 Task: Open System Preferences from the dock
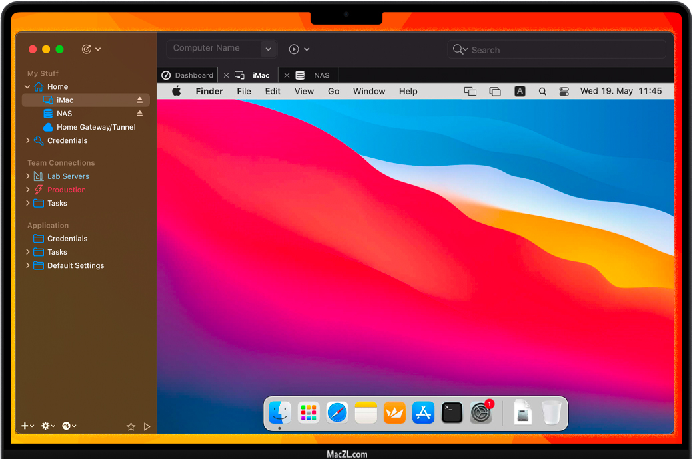pos(480,412)
